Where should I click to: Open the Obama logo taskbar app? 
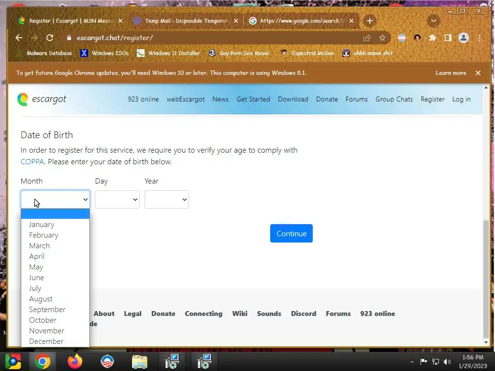(x=107, y=361)
